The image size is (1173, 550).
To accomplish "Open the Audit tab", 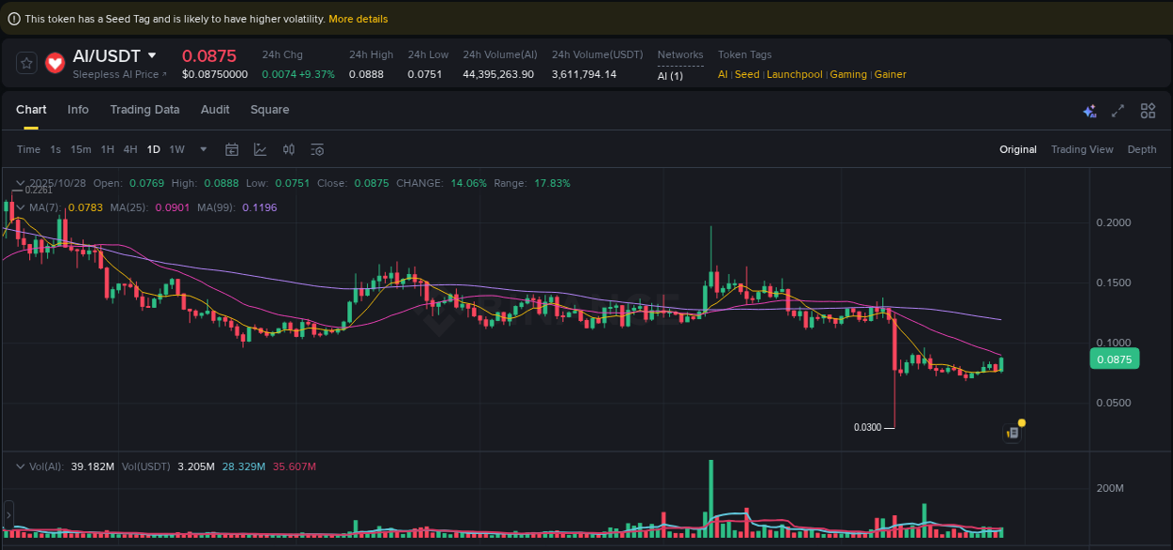I will 215,110.
